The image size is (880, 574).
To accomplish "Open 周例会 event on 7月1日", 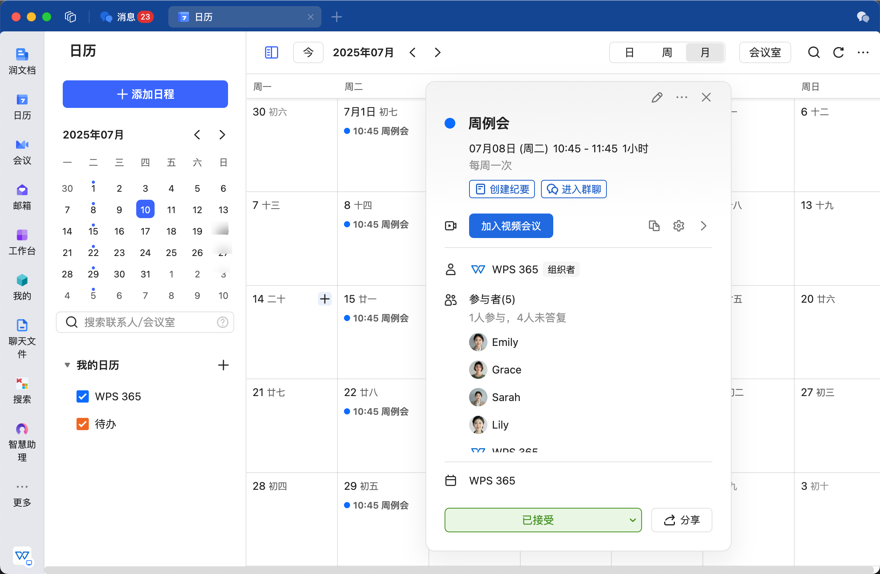I will [x=376, y=131].
